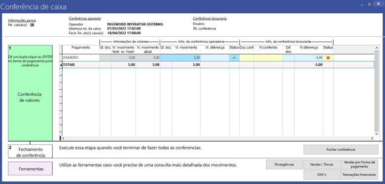Click the vertical scrollbar of the grid
Image resolution: width=385 pixels, height=184 pixels.
tap(377, 90)
